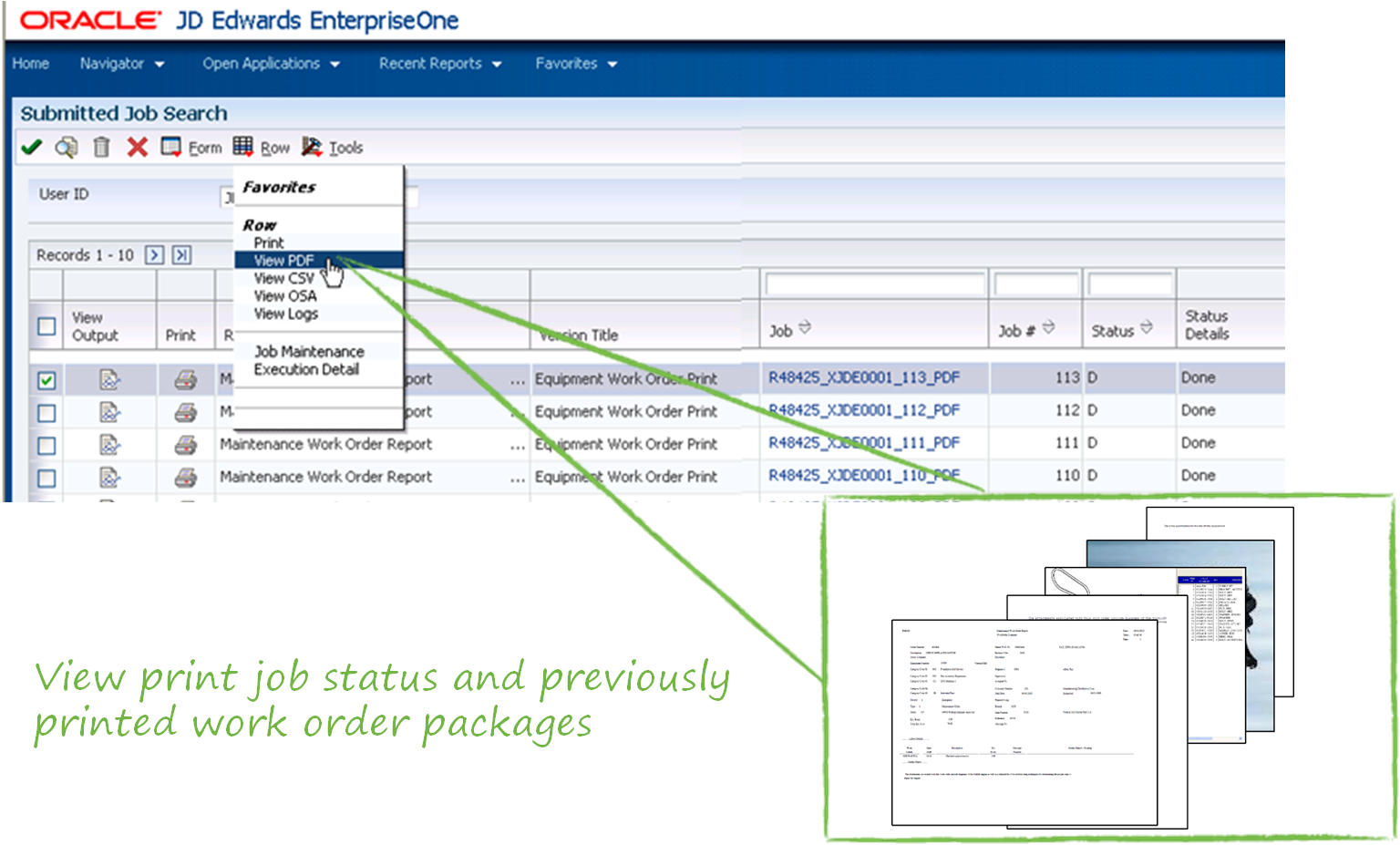
Task: Sort by Job # column arrow icon
Action: pos(1048,327)
